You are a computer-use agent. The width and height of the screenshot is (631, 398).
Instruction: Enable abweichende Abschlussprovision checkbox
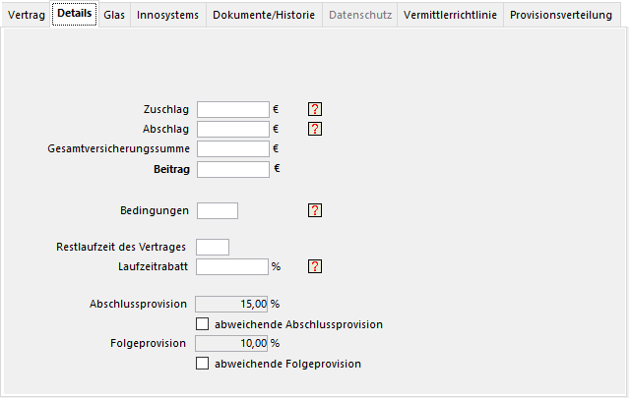[x=203, y=323]
